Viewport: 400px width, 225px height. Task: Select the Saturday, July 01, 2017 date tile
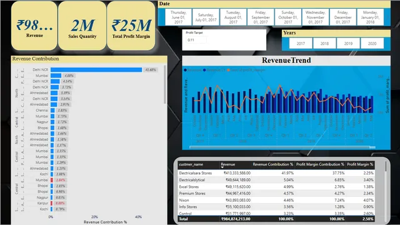(x=206, y=17)
